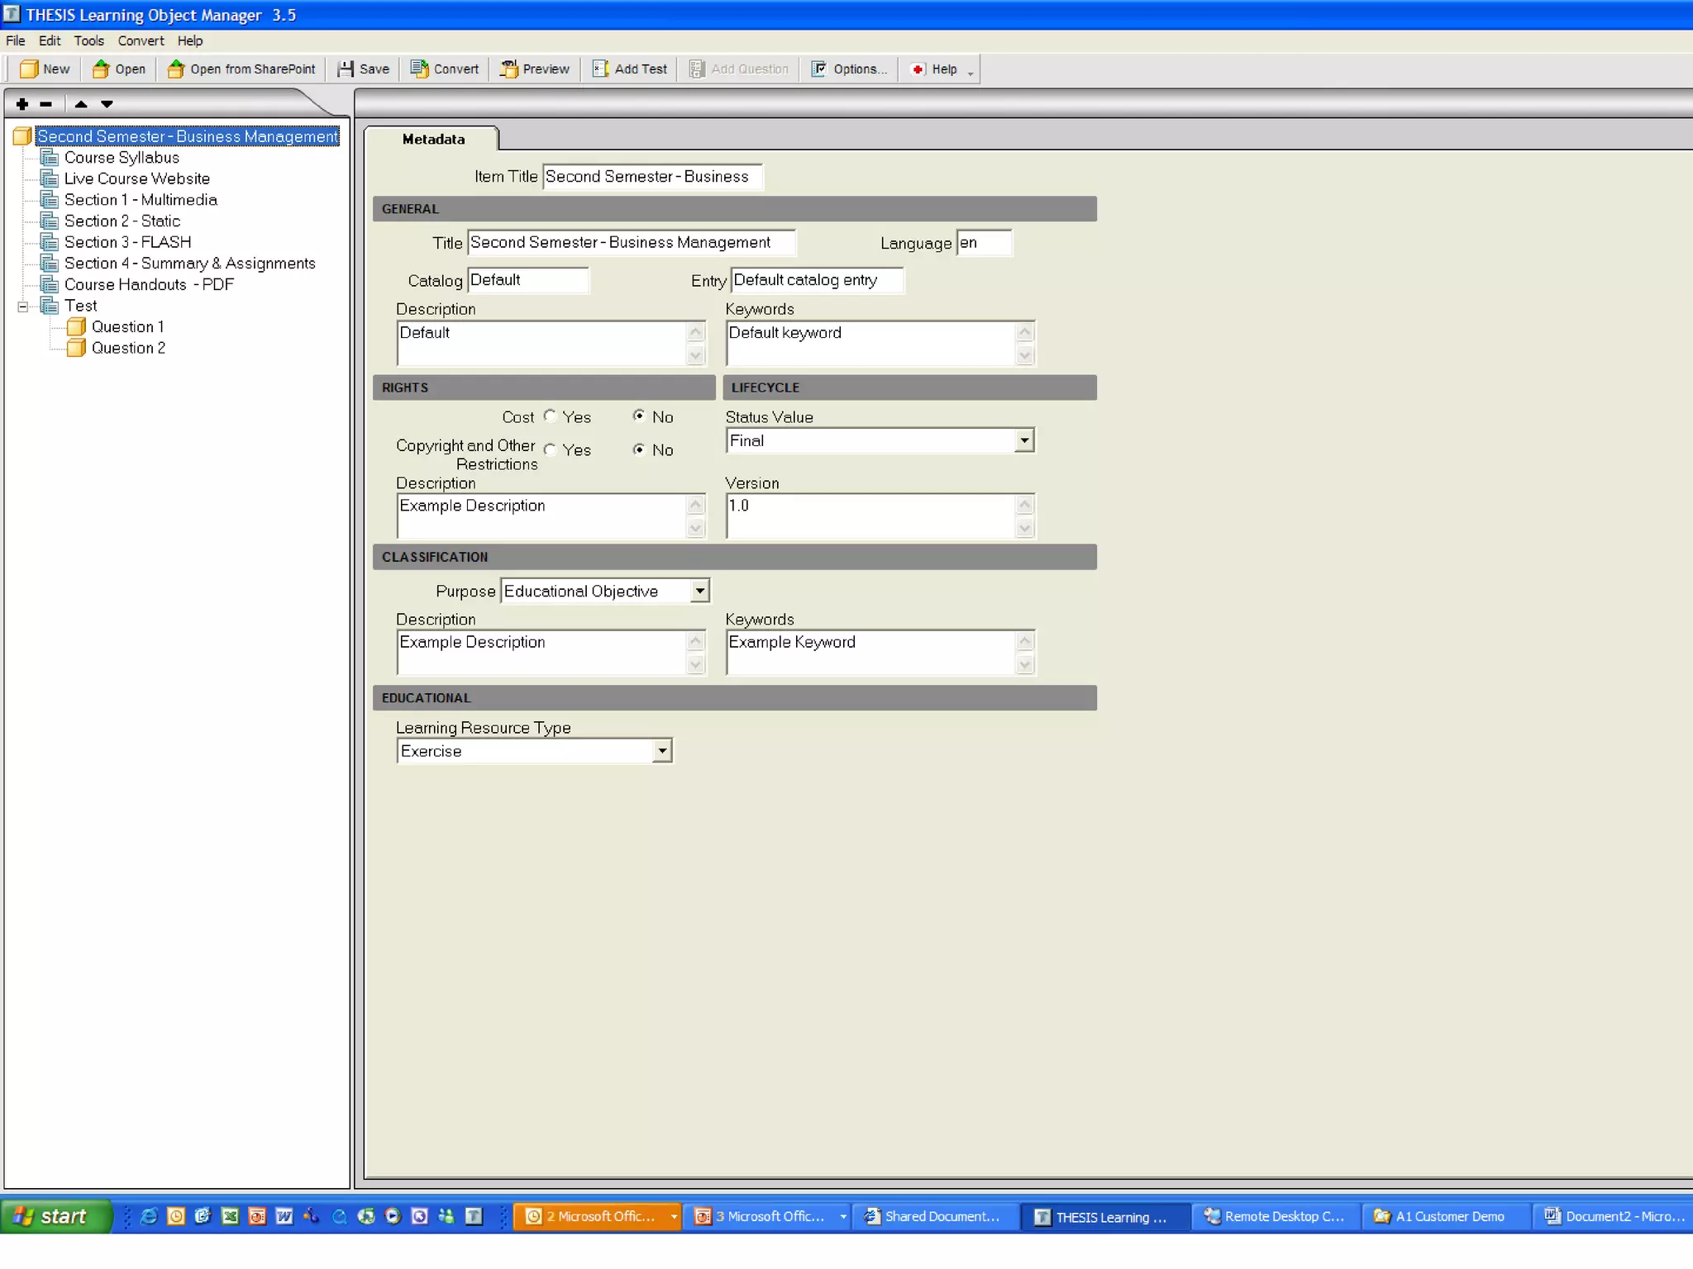Collapse the Test tree node
The width and height of the screenshot is (1693, 1269).
pos(22,307)
